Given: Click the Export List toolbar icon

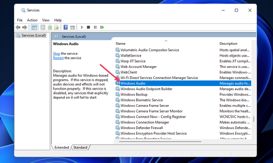Looking at the screenshot, I should (56, 27).
